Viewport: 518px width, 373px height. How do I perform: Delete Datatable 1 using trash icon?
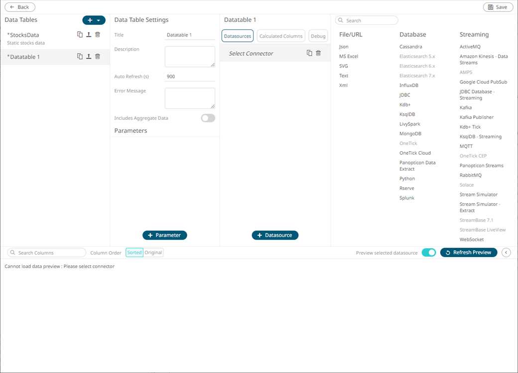[98, 57]
